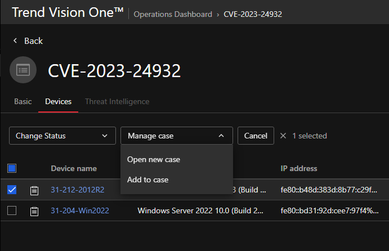389x251 pixels.
Task: Toggle the select-all header checkbox
Action: [x=12, y=168]
